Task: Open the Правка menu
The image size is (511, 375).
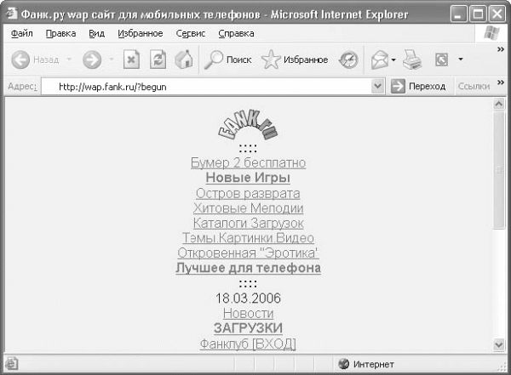Action: pyautogui.click(x=61, y=33)
